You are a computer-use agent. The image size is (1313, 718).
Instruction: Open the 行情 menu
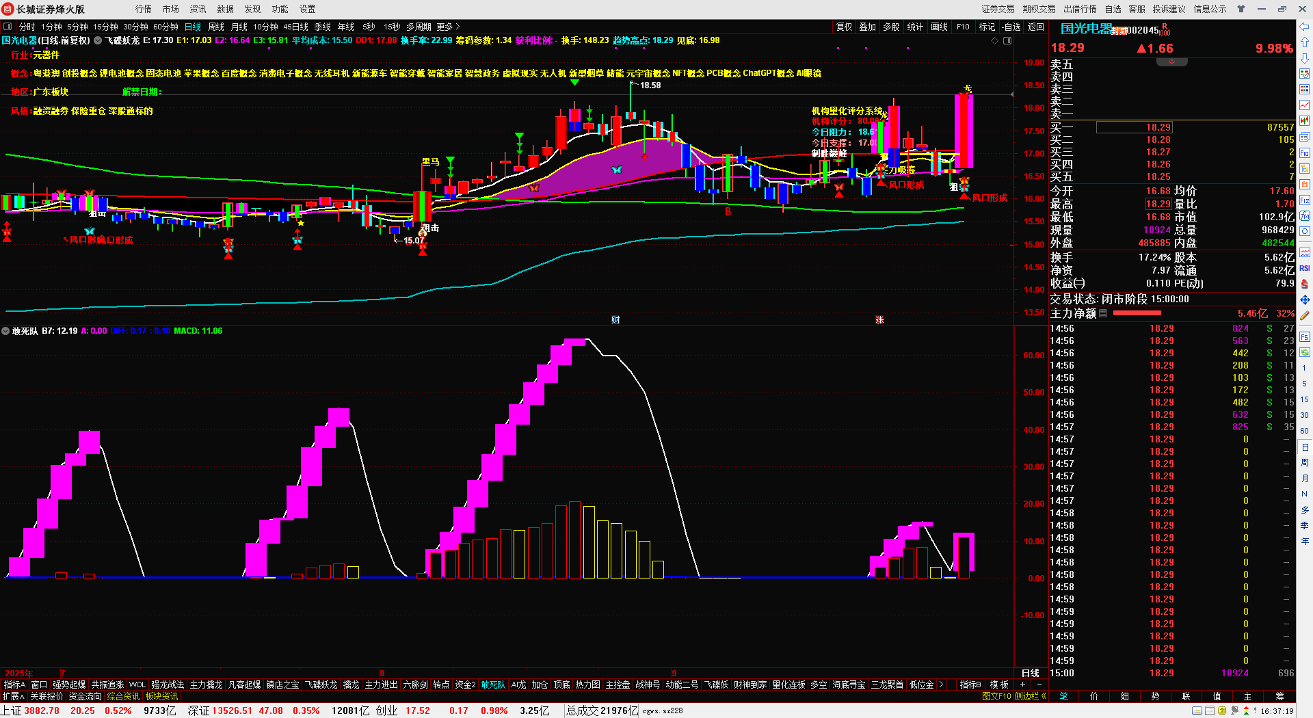click(144, 9)
